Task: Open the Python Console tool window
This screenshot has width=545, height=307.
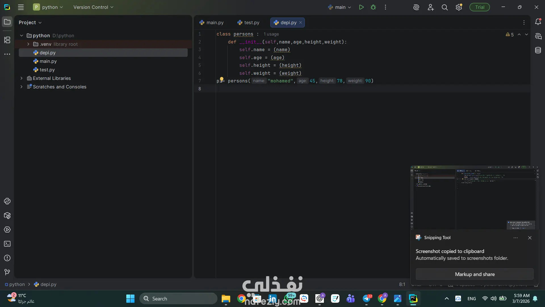Action: coord(7,201)
